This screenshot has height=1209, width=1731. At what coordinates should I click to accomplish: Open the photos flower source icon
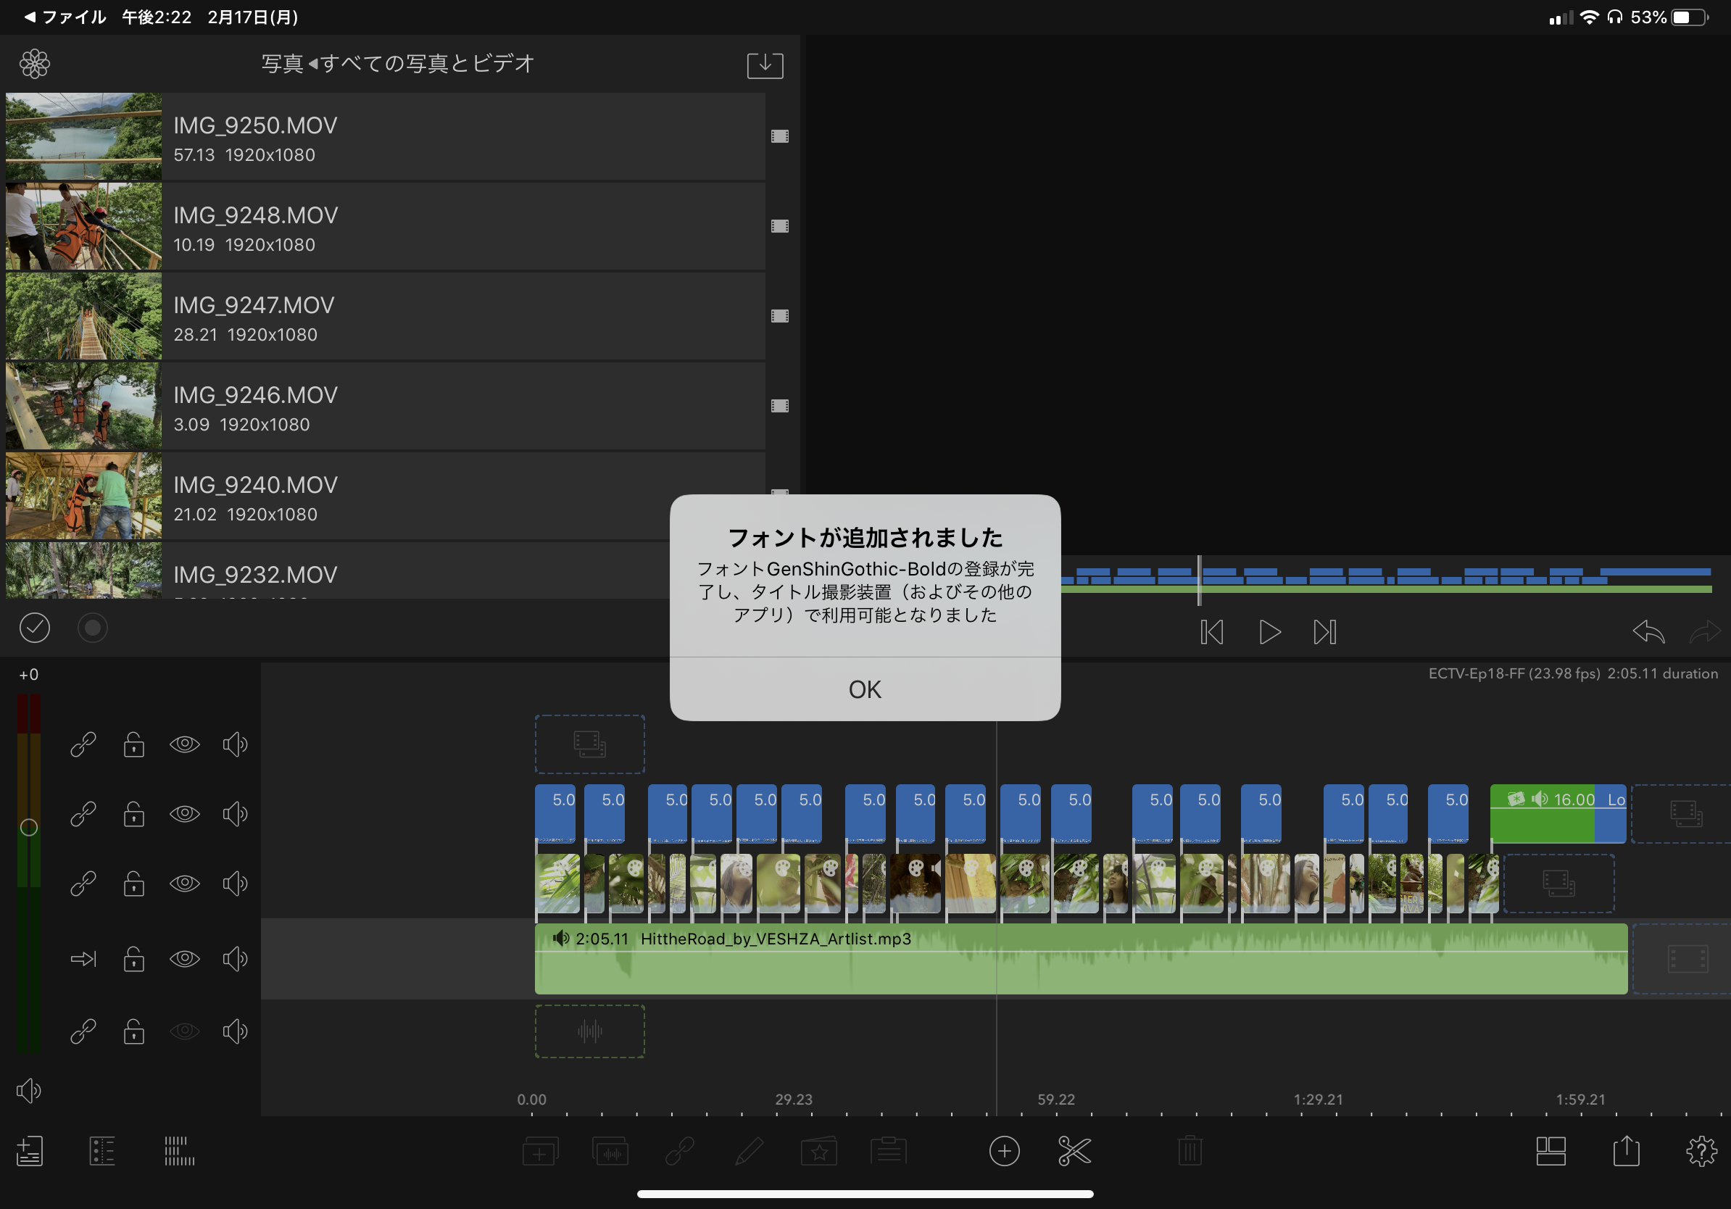[x=35, y=64]
